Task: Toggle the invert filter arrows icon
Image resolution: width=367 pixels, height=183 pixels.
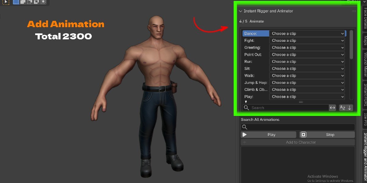Action: click(x=332, y=108)
